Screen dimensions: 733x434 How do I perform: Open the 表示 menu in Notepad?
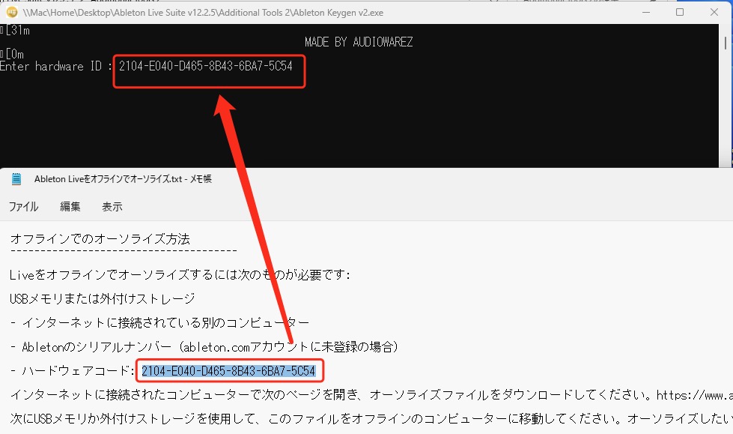(112, 206)
